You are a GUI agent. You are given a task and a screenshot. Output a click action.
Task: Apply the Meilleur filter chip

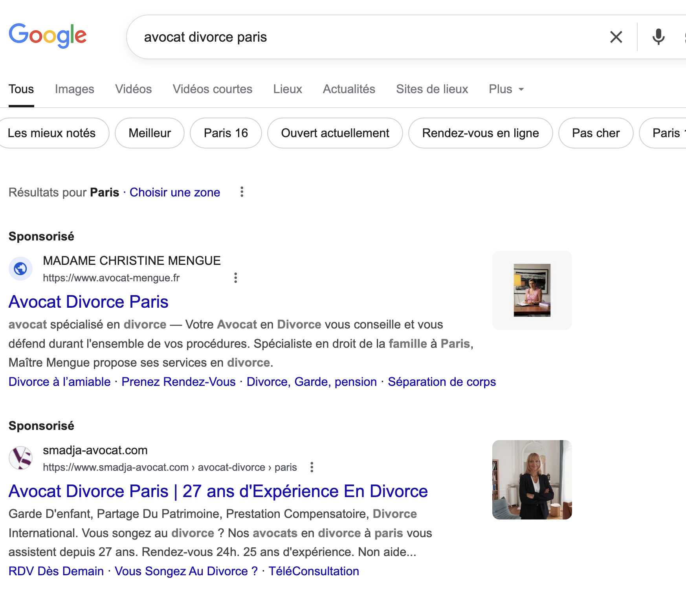tap(150, 133)
